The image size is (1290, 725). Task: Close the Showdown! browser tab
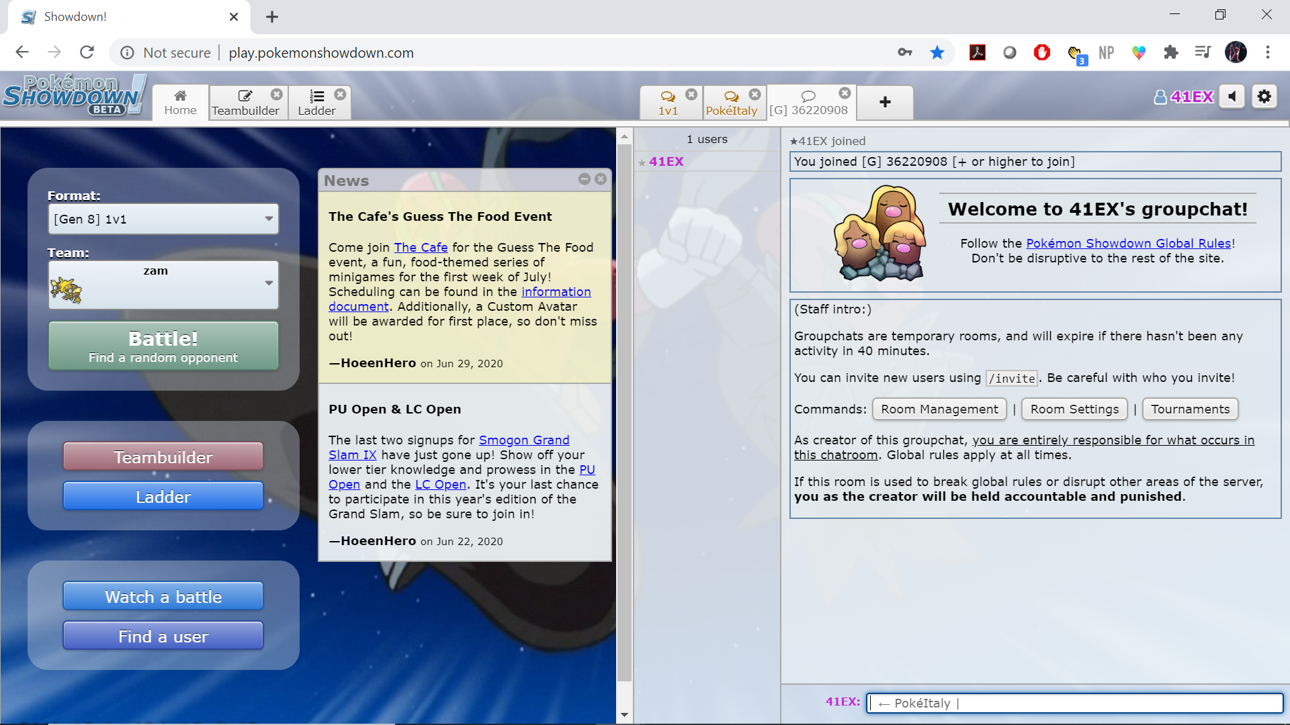pos(234,17)
